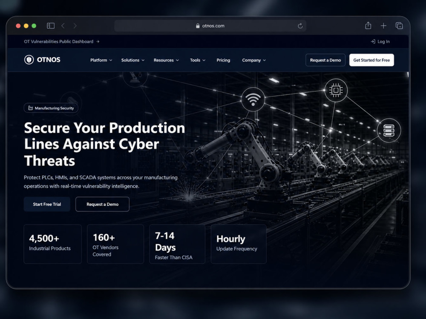The image size is (426, 319).
Task: Toggle the browser sidebar icon
Action: (51, 26)
